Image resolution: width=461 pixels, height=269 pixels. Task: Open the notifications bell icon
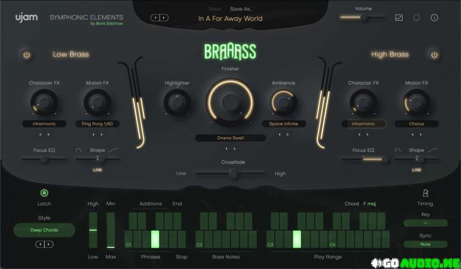(417, 18)
